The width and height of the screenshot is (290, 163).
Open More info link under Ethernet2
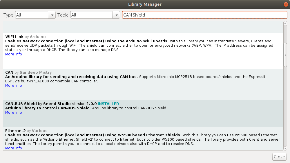pos(14,148)
